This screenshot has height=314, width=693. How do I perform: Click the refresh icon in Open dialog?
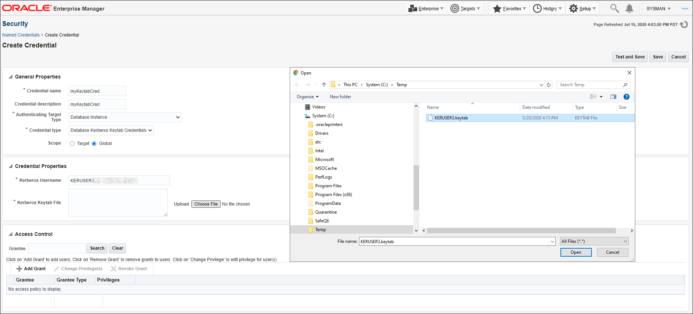pos(549,85)
